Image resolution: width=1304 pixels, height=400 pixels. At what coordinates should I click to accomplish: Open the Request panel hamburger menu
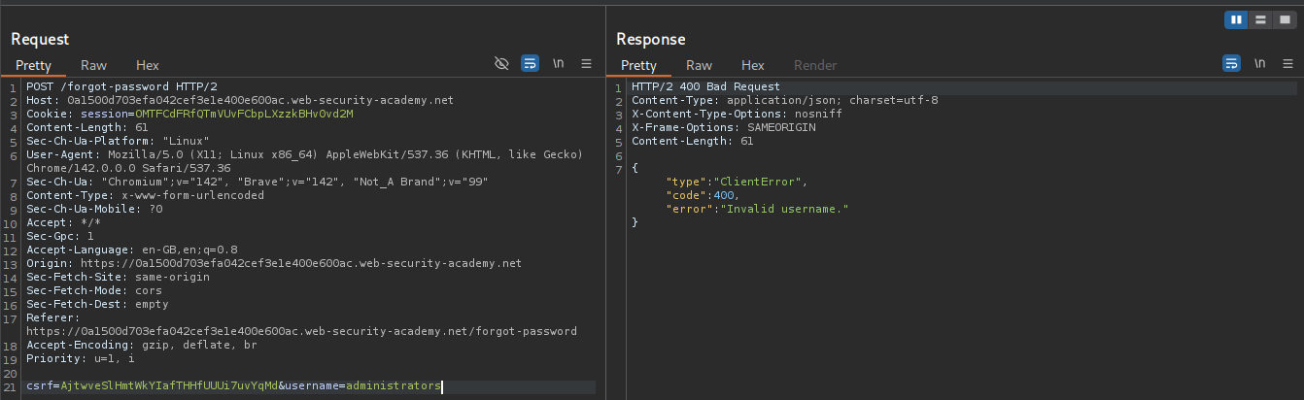click(x=586, y=64)
